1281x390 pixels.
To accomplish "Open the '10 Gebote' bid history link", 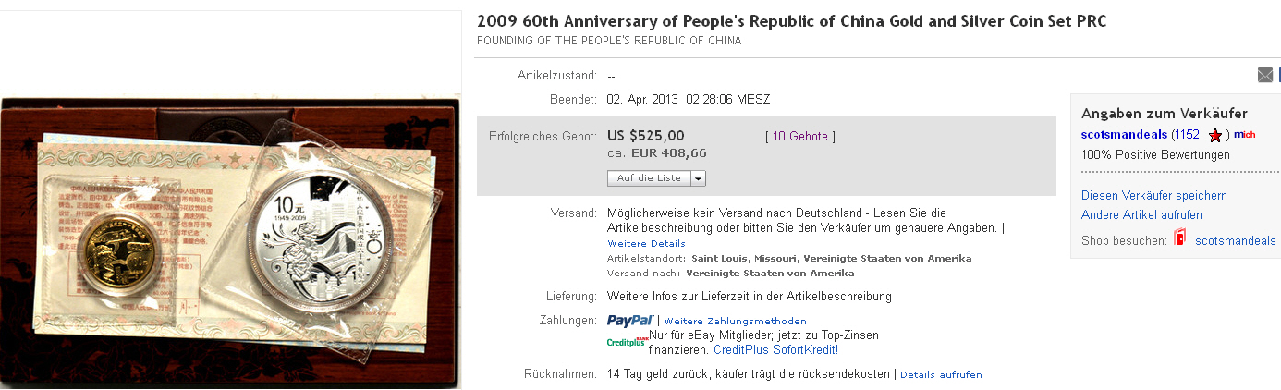I will (x=800, y=137).
